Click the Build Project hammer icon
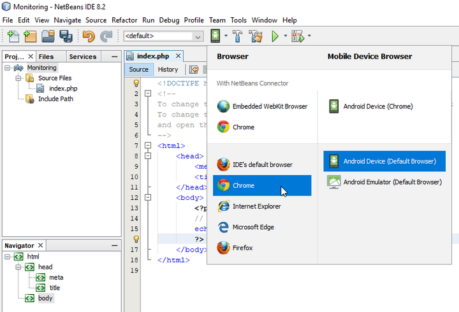 click(237, 36)
